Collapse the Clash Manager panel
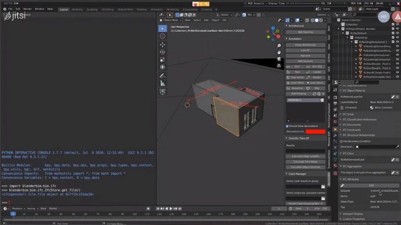401x225 pixels. point(297,174)
